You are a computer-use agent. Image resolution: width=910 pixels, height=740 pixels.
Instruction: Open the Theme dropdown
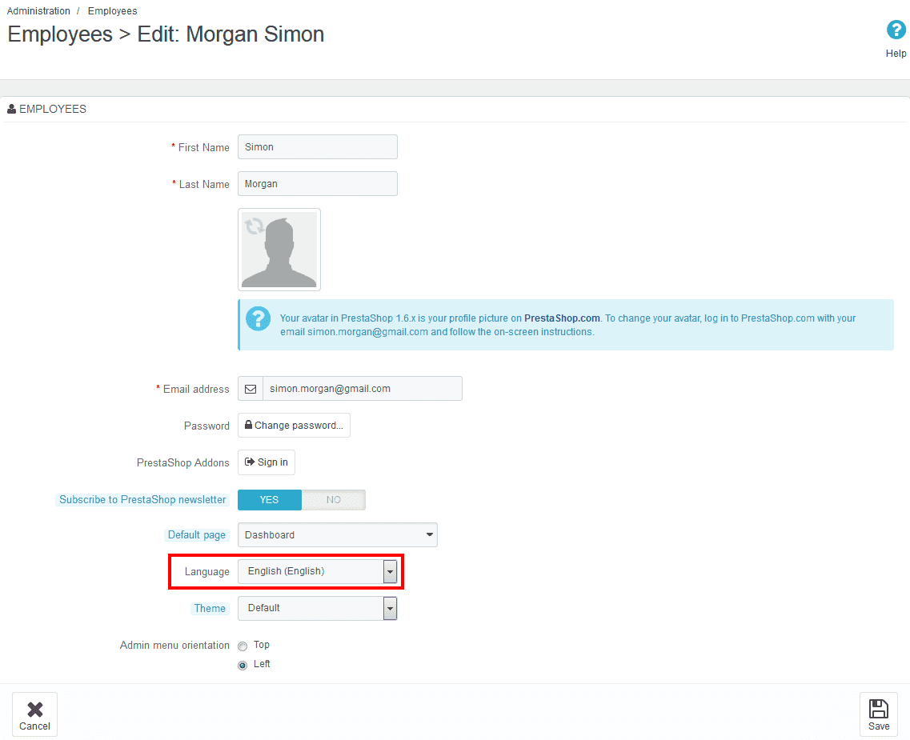coord(390,609)
